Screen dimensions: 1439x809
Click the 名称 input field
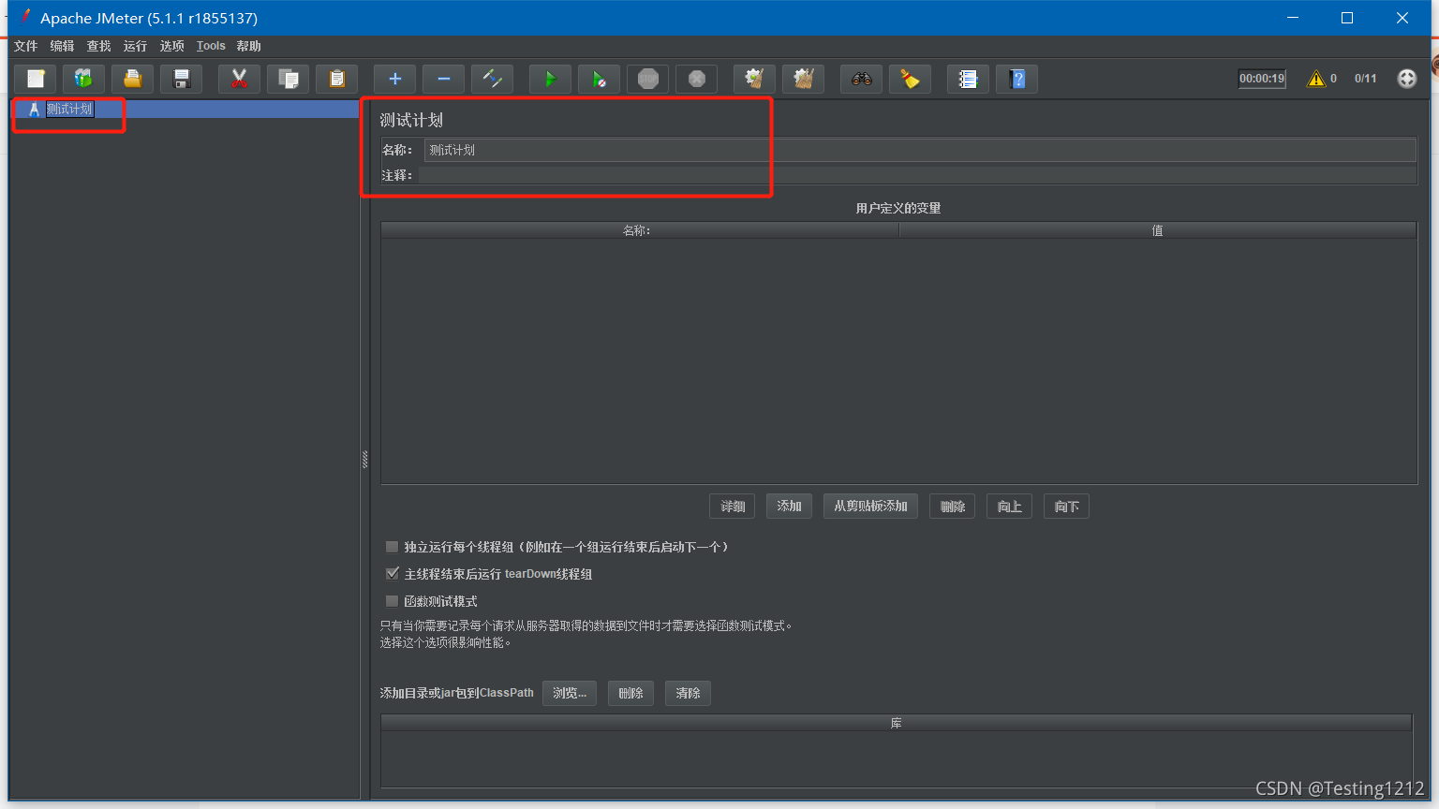click(920, 150)
